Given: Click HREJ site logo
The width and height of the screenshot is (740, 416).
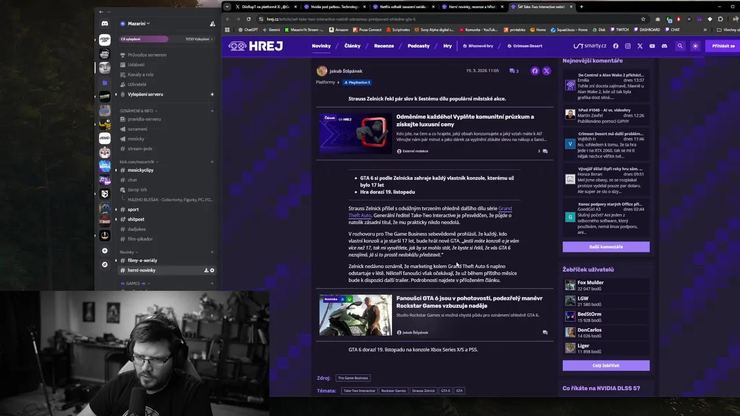Looking at the screenshot, I should [255, 46].
